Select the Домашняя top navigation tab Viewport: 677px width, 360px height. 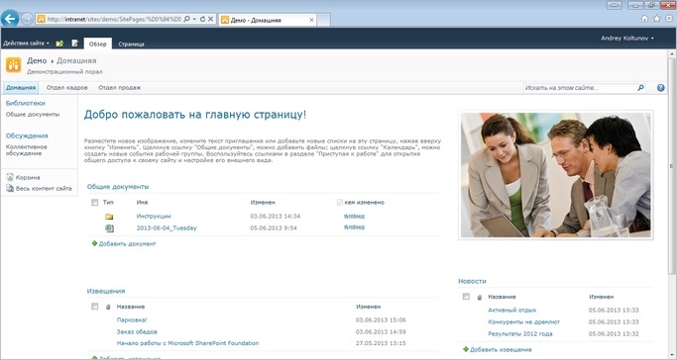click(x=20, y=88)
